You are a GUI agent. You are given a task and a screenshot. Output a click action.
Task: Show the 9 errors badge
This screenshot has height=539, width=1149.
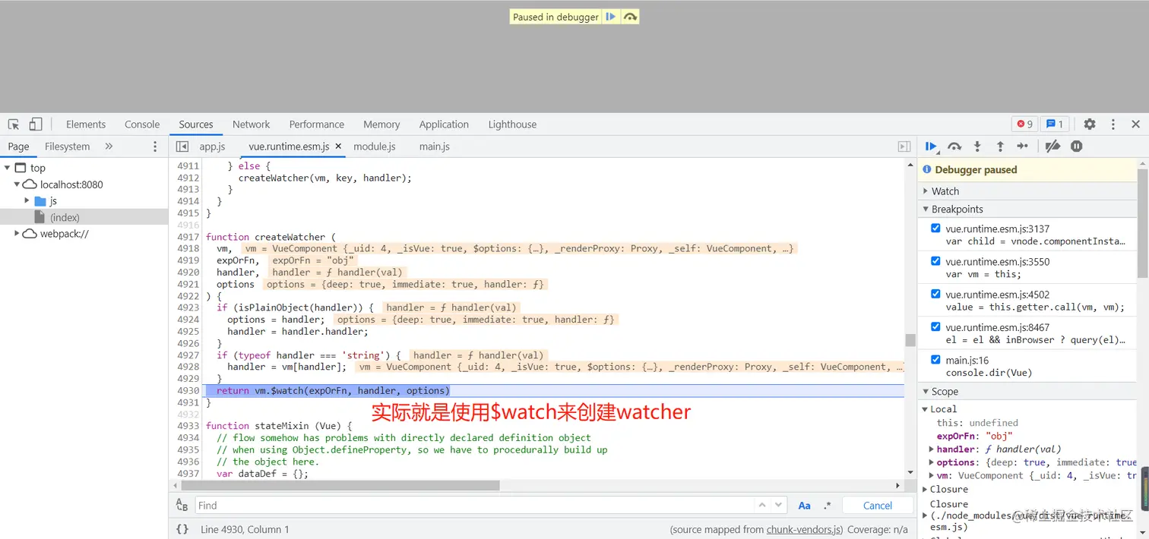click(x=1024, y=125)
